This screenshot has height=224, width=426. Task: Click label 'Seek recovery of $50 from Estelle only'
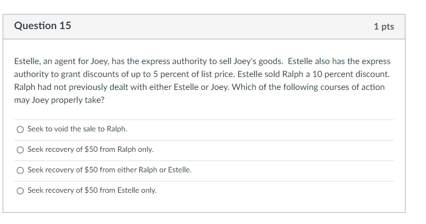(x=92, y=191)
